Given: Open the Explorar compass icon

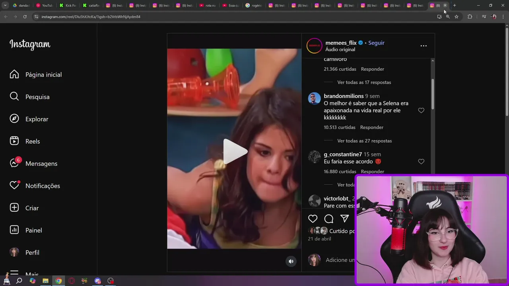Looking at the screenshot, I should 14,119.
